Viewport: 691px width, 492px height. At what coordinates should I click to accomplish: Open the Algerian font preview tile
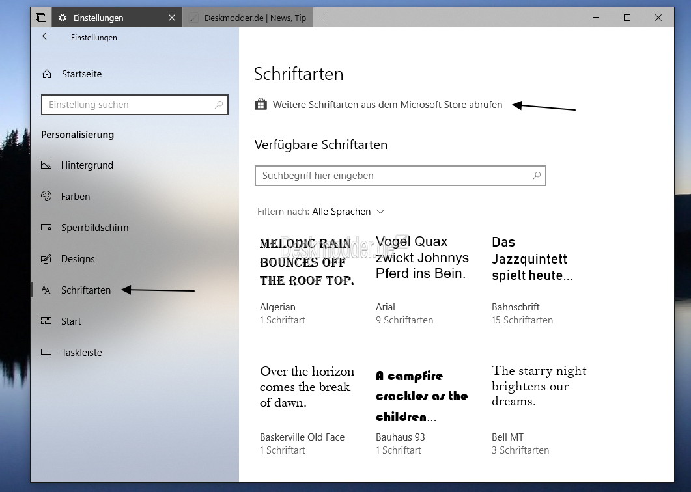[x=306, y=280]
